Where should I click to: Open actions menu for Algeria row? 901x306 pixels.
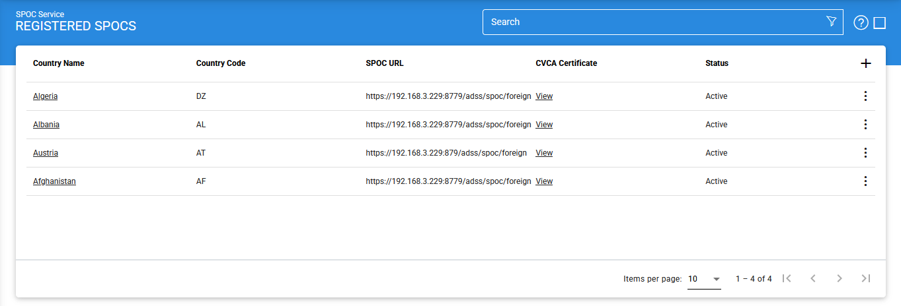[865, 96]
